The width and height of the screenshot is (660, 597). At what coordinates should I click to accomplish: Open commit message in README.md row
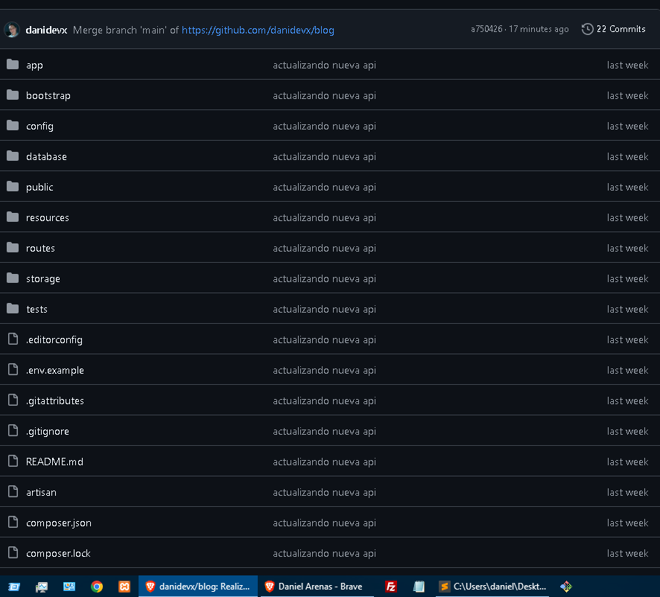(325, 462)
